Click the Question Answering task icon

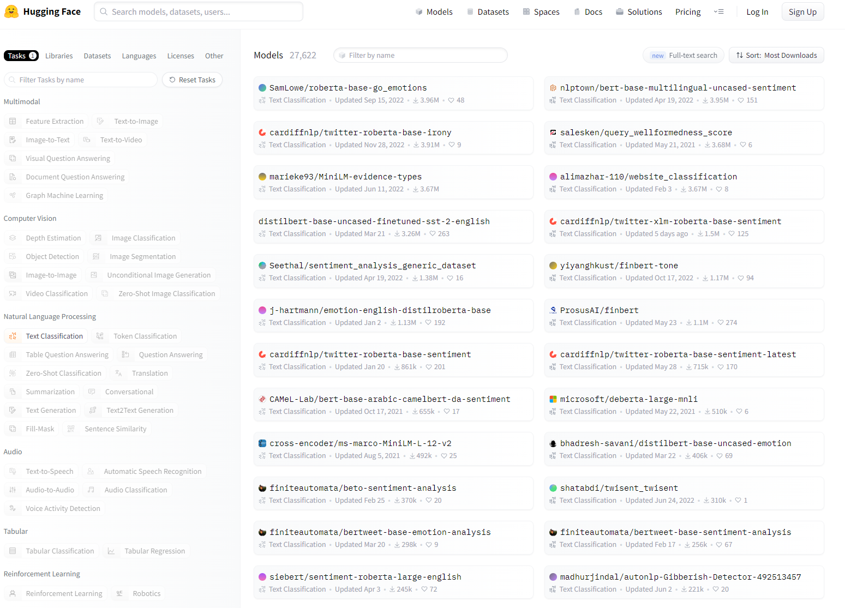pyautogui.click(x=125, y=354)
